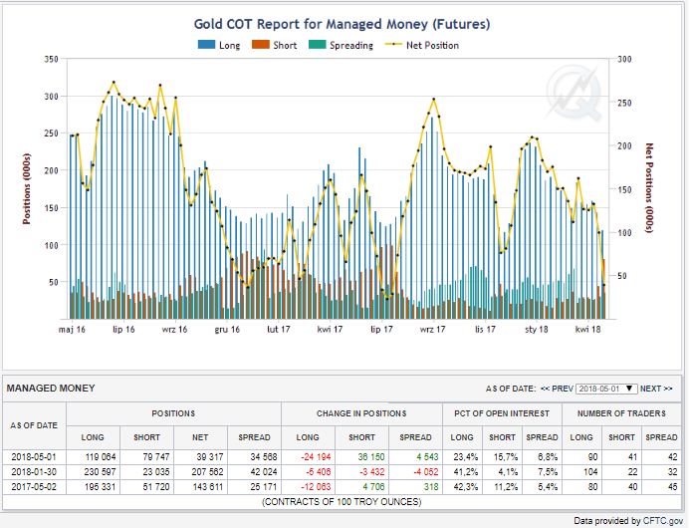Toggle the Net Position line in legend
Viewport: 689px width, 528px height.
422,45
